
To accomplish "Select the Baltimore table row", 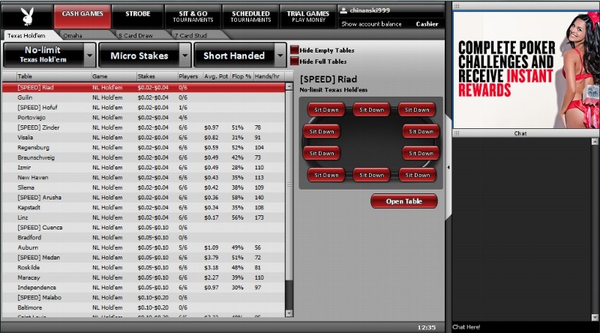I will [143, 307].
